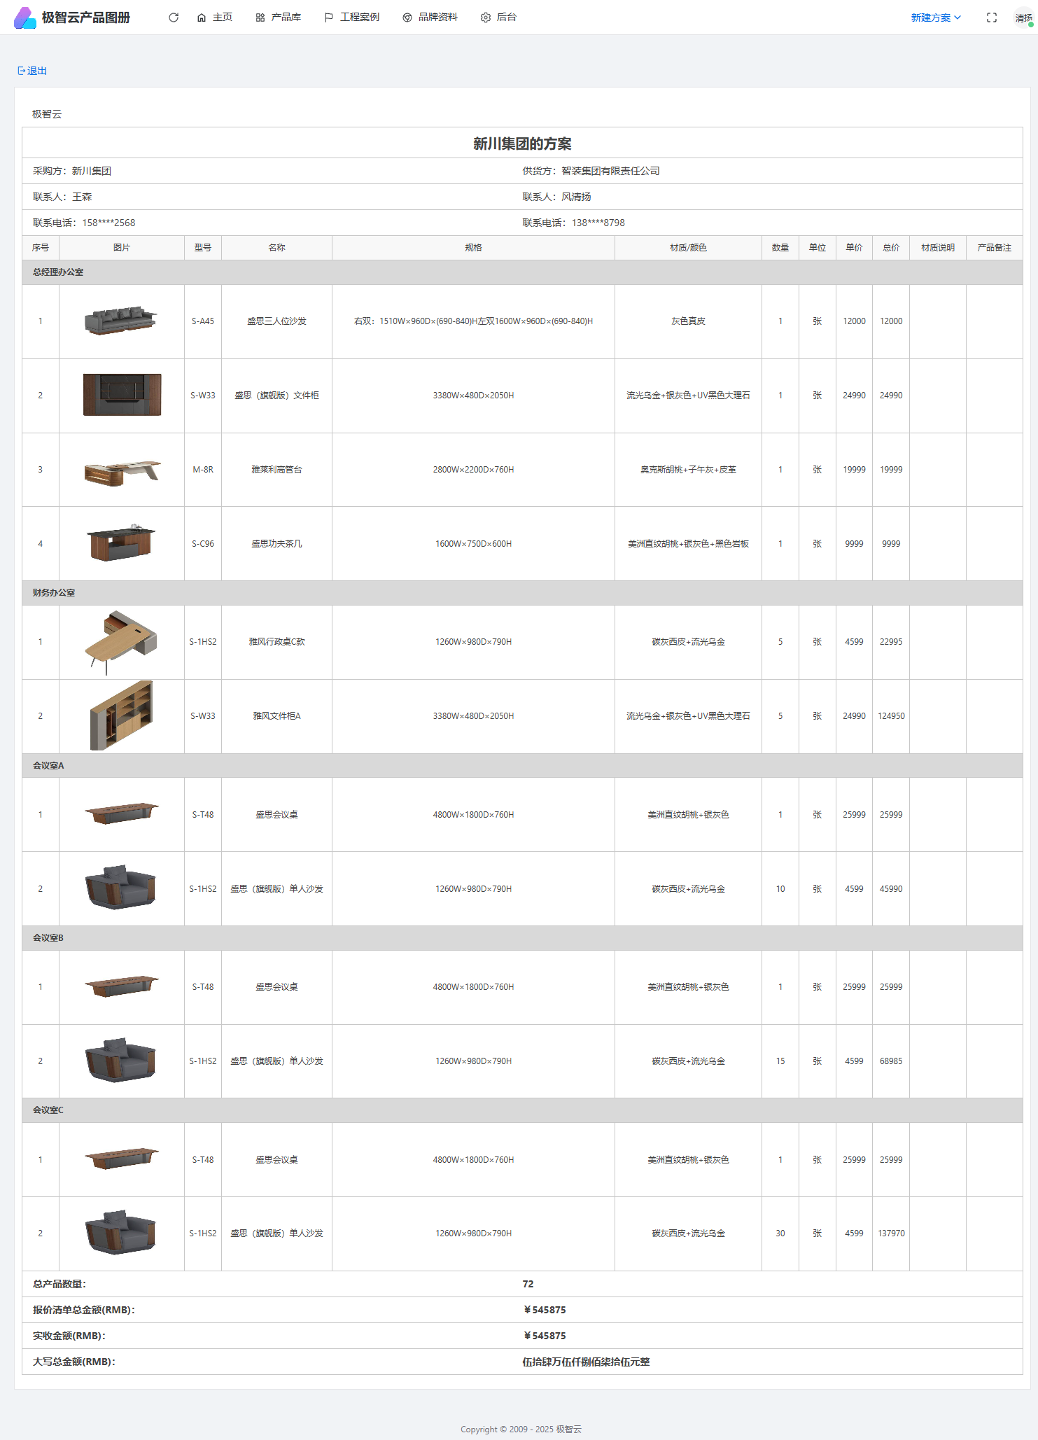Click the 盛思三人位沙发 sofa thumbnail
Viewport: 1038px width, 1440px height.
(121, 321)
